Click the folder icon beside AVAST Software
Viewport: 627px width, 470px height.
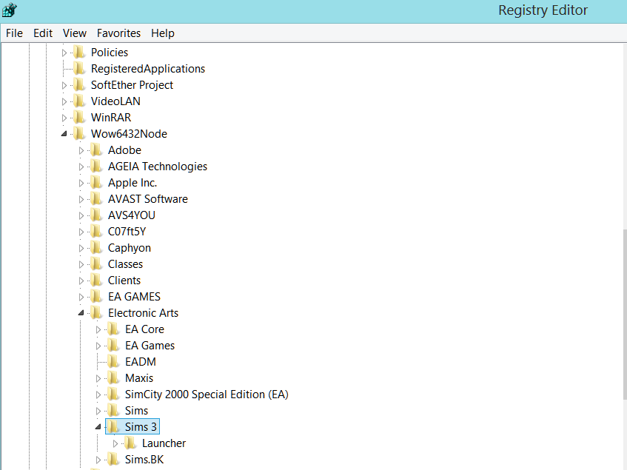click(96, 199)
